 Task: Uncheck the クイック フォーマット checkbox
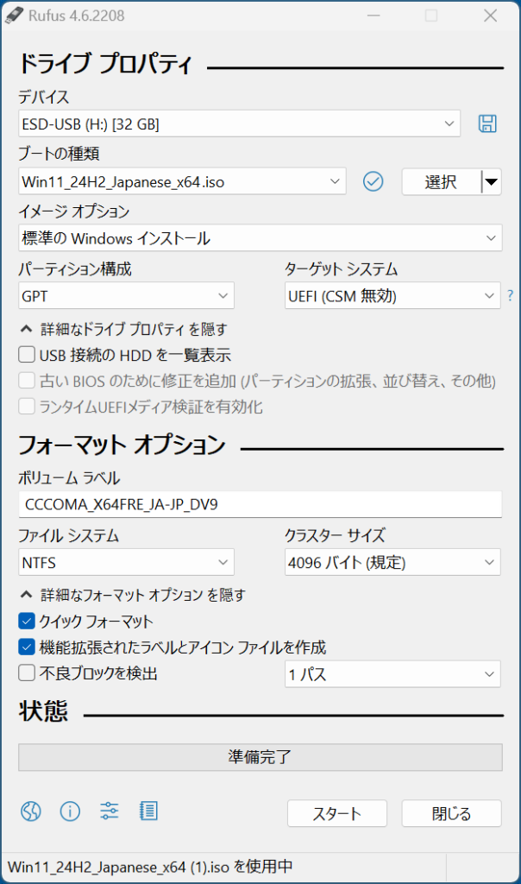tap(27, 622)
